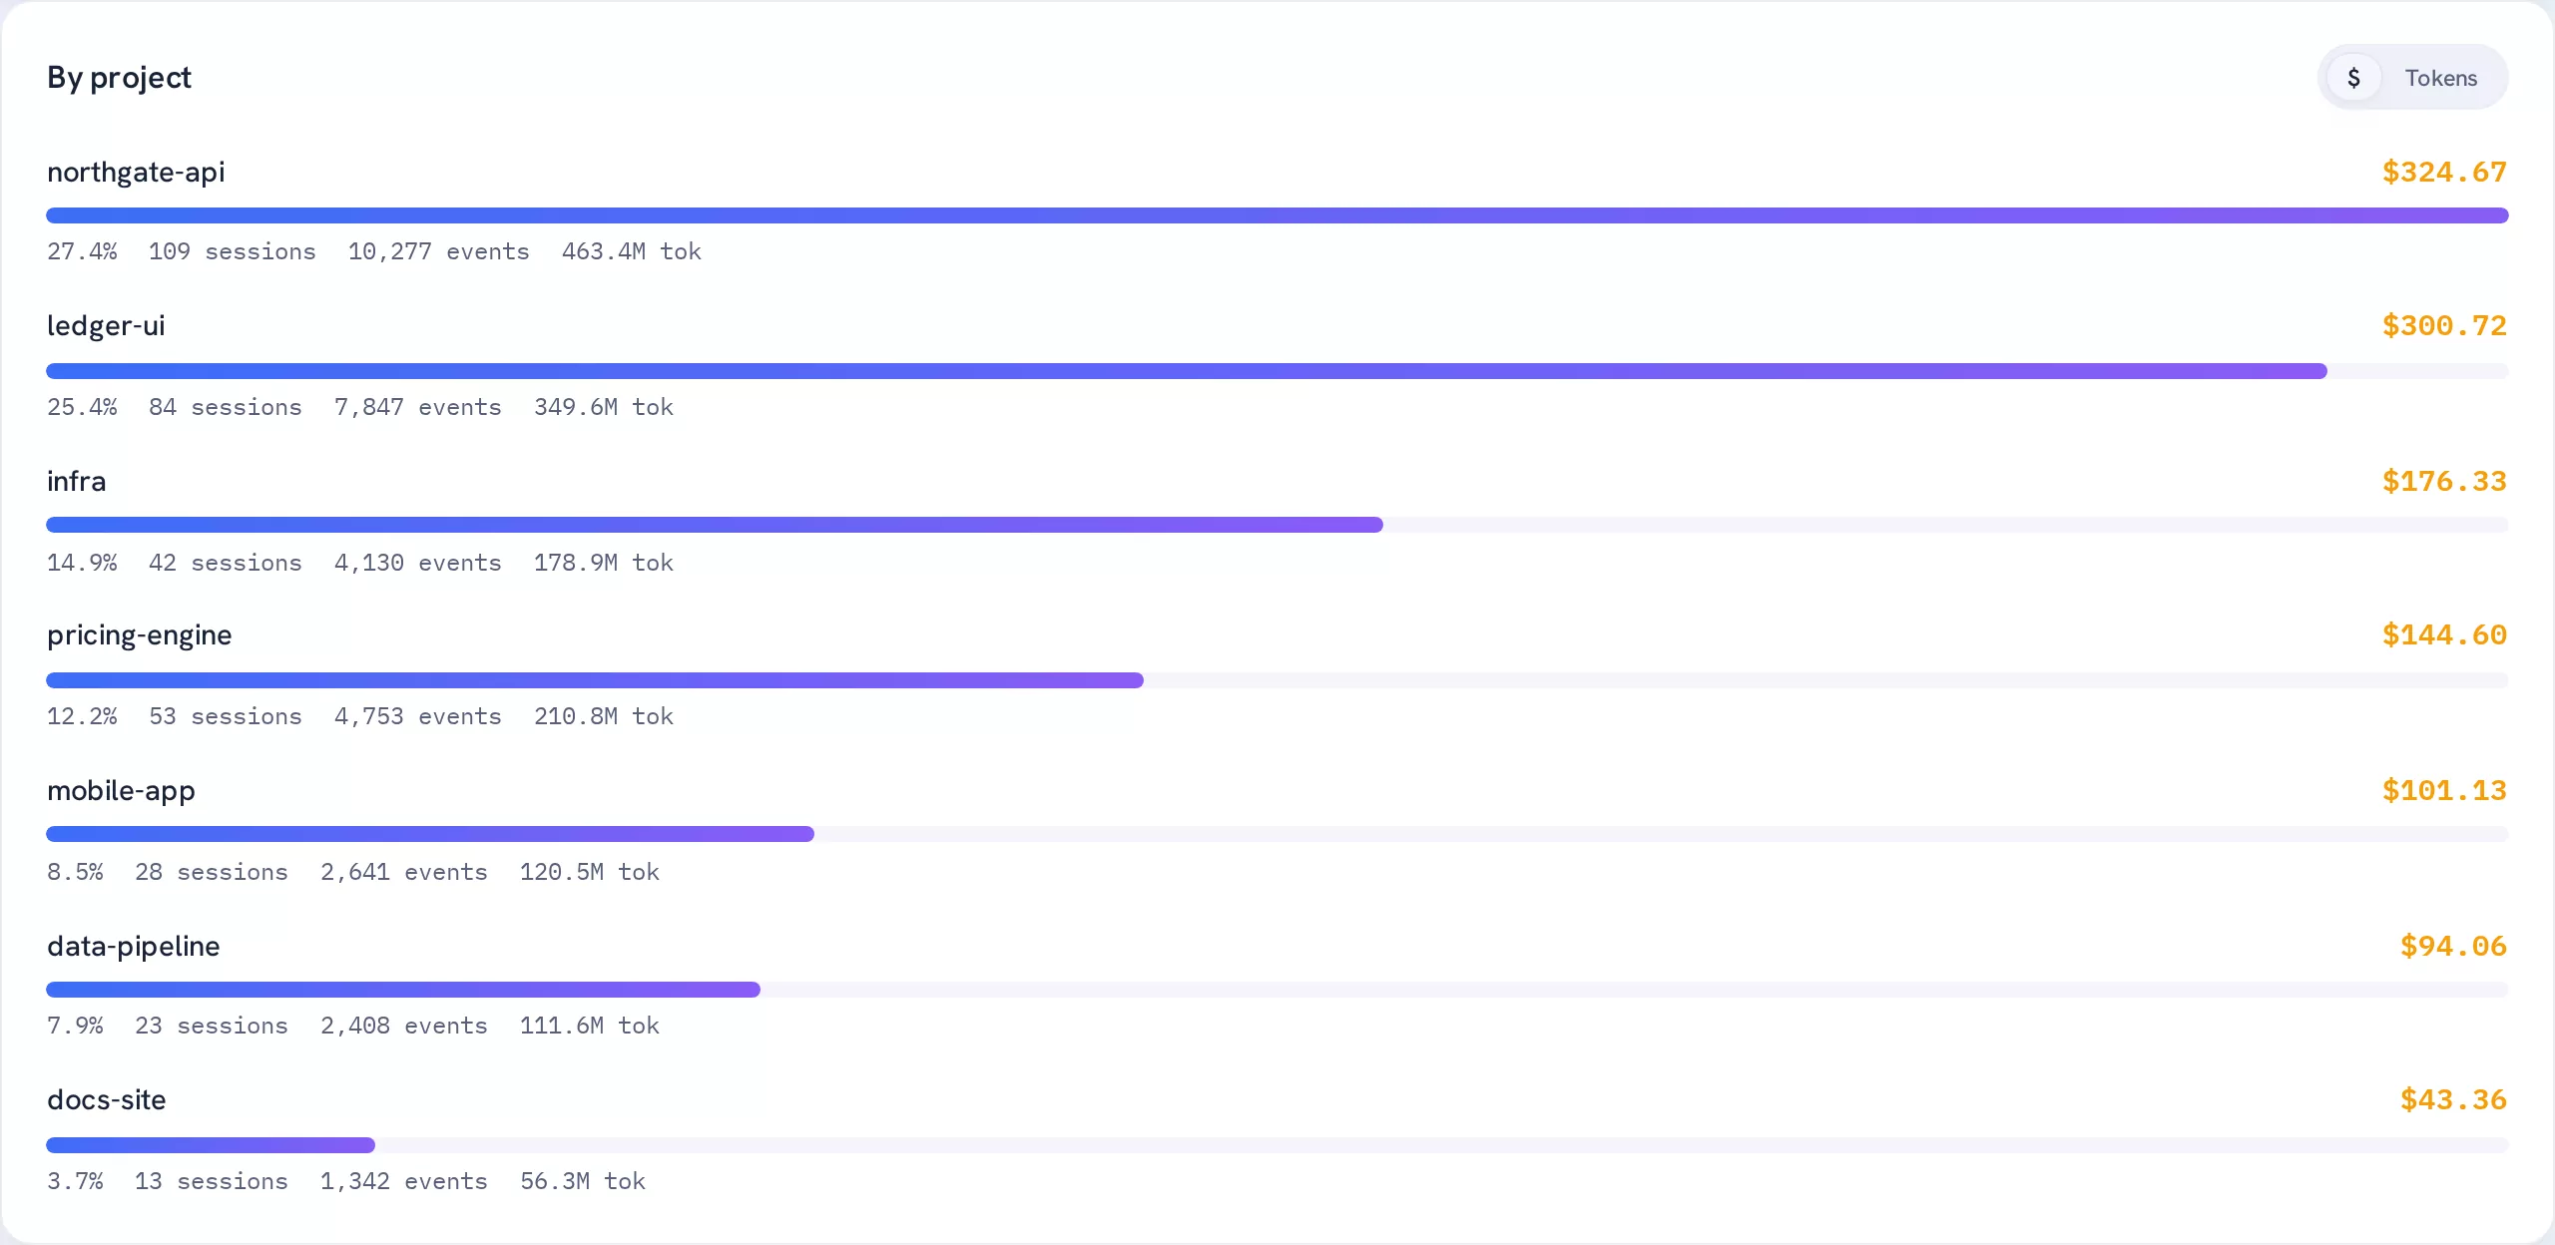Click the docs-site progress bar

(x=1277, y=1145)
